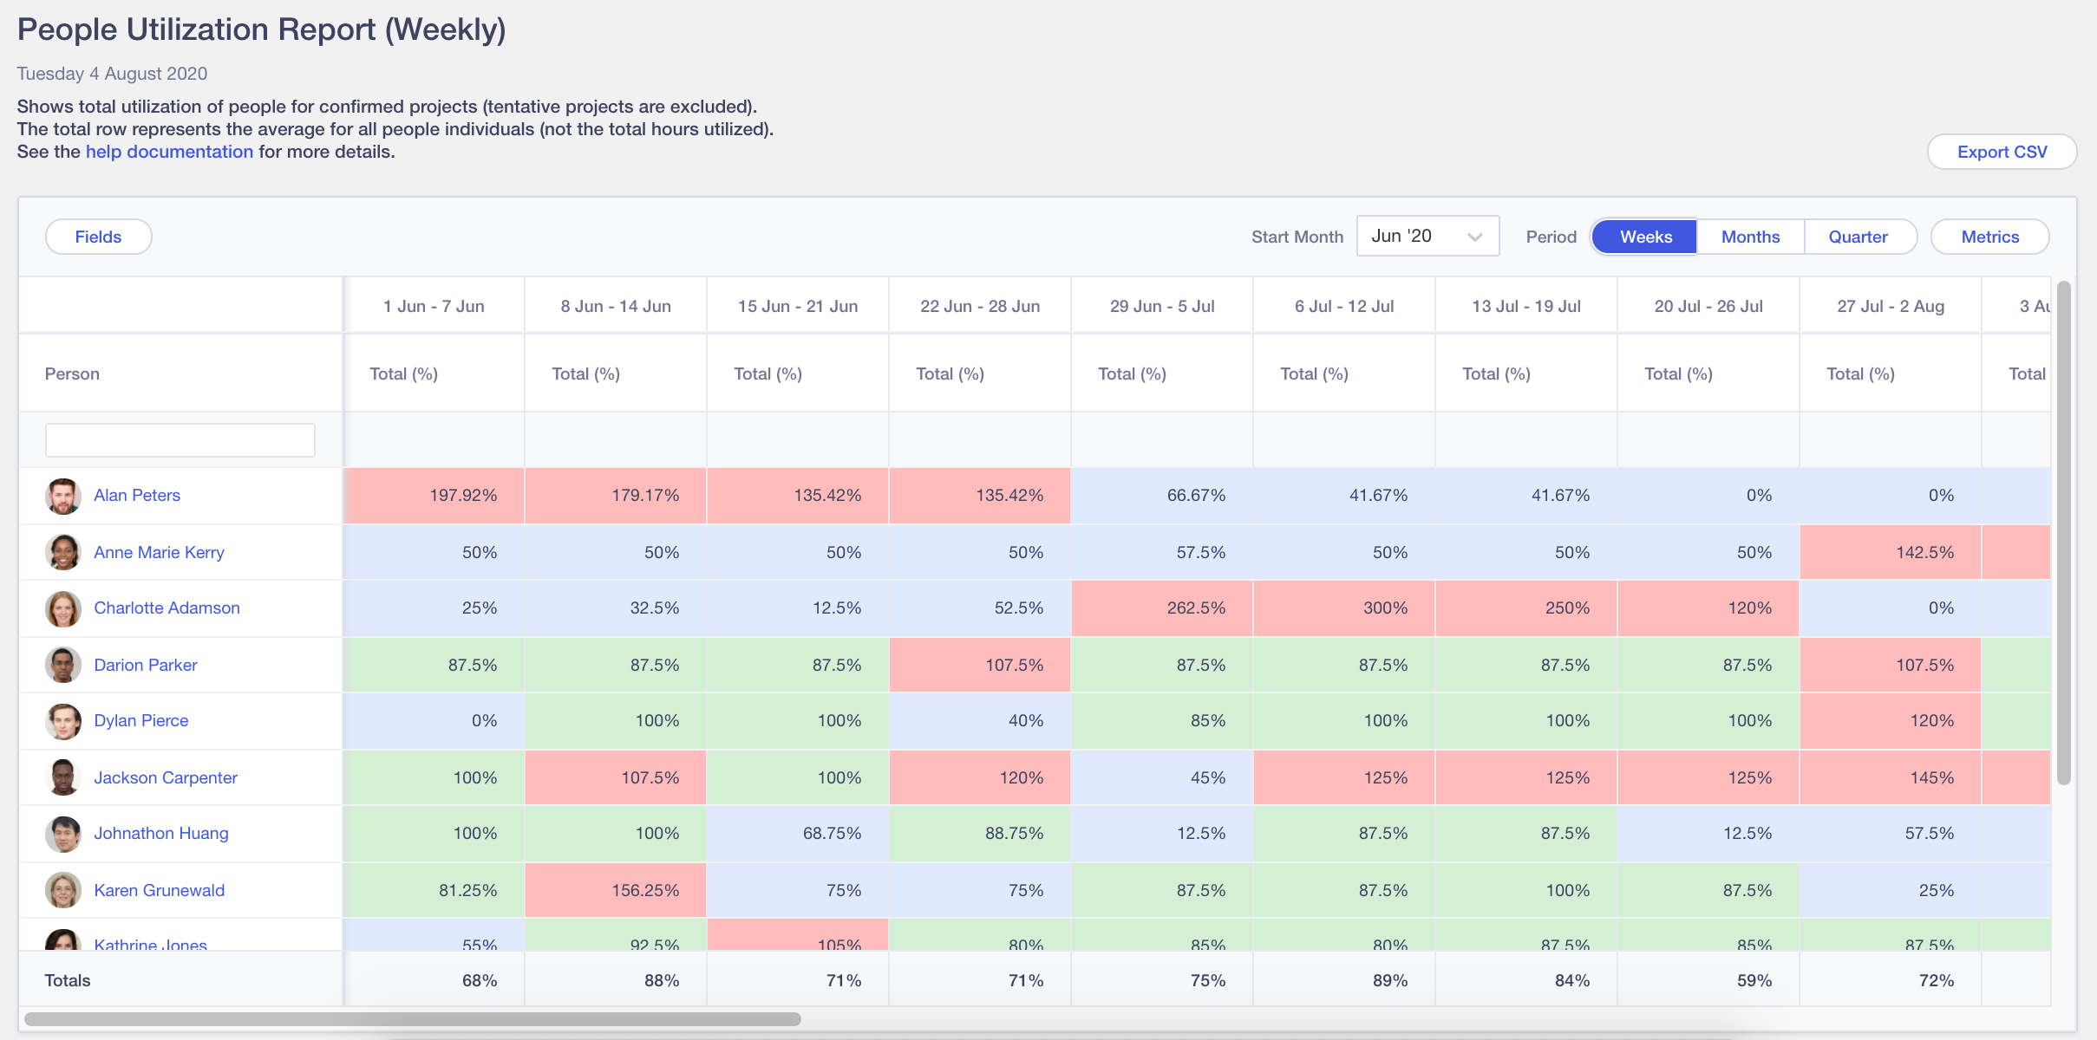2097x1040 pixels.
Task: Open the Metrics selector
Action: tap(1989, 236)
